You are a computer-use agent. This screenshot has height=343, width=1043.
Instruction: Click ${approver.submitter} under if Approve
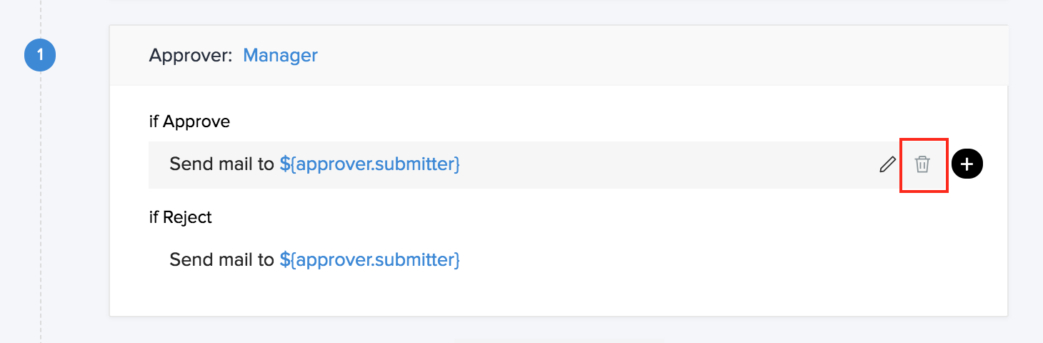tap(369, 164)
